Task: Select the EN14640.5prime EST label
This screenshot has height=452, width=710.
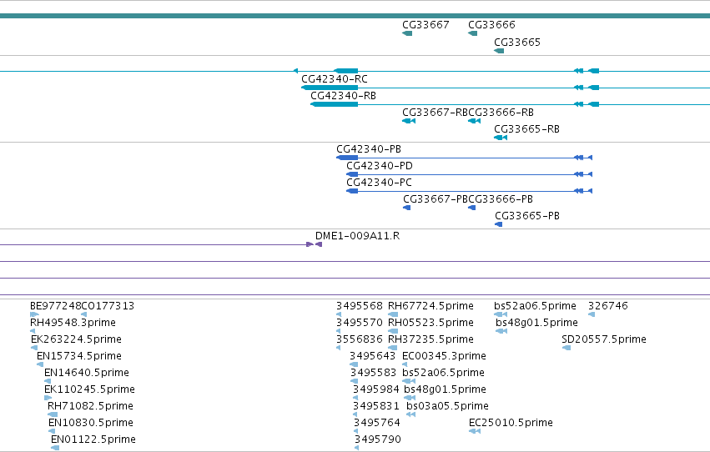Action: (87, 373)
